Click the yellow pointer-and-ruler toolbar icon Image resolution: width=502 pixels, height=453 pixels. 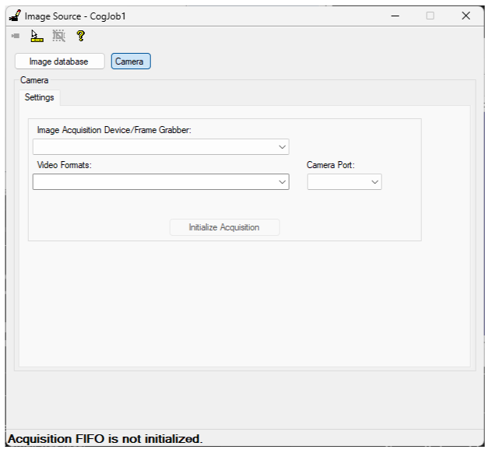pos(36,36)
